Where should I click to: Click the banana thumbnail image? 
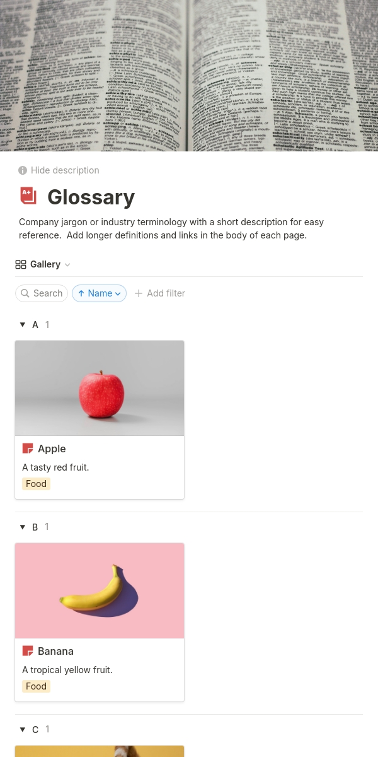99,591
